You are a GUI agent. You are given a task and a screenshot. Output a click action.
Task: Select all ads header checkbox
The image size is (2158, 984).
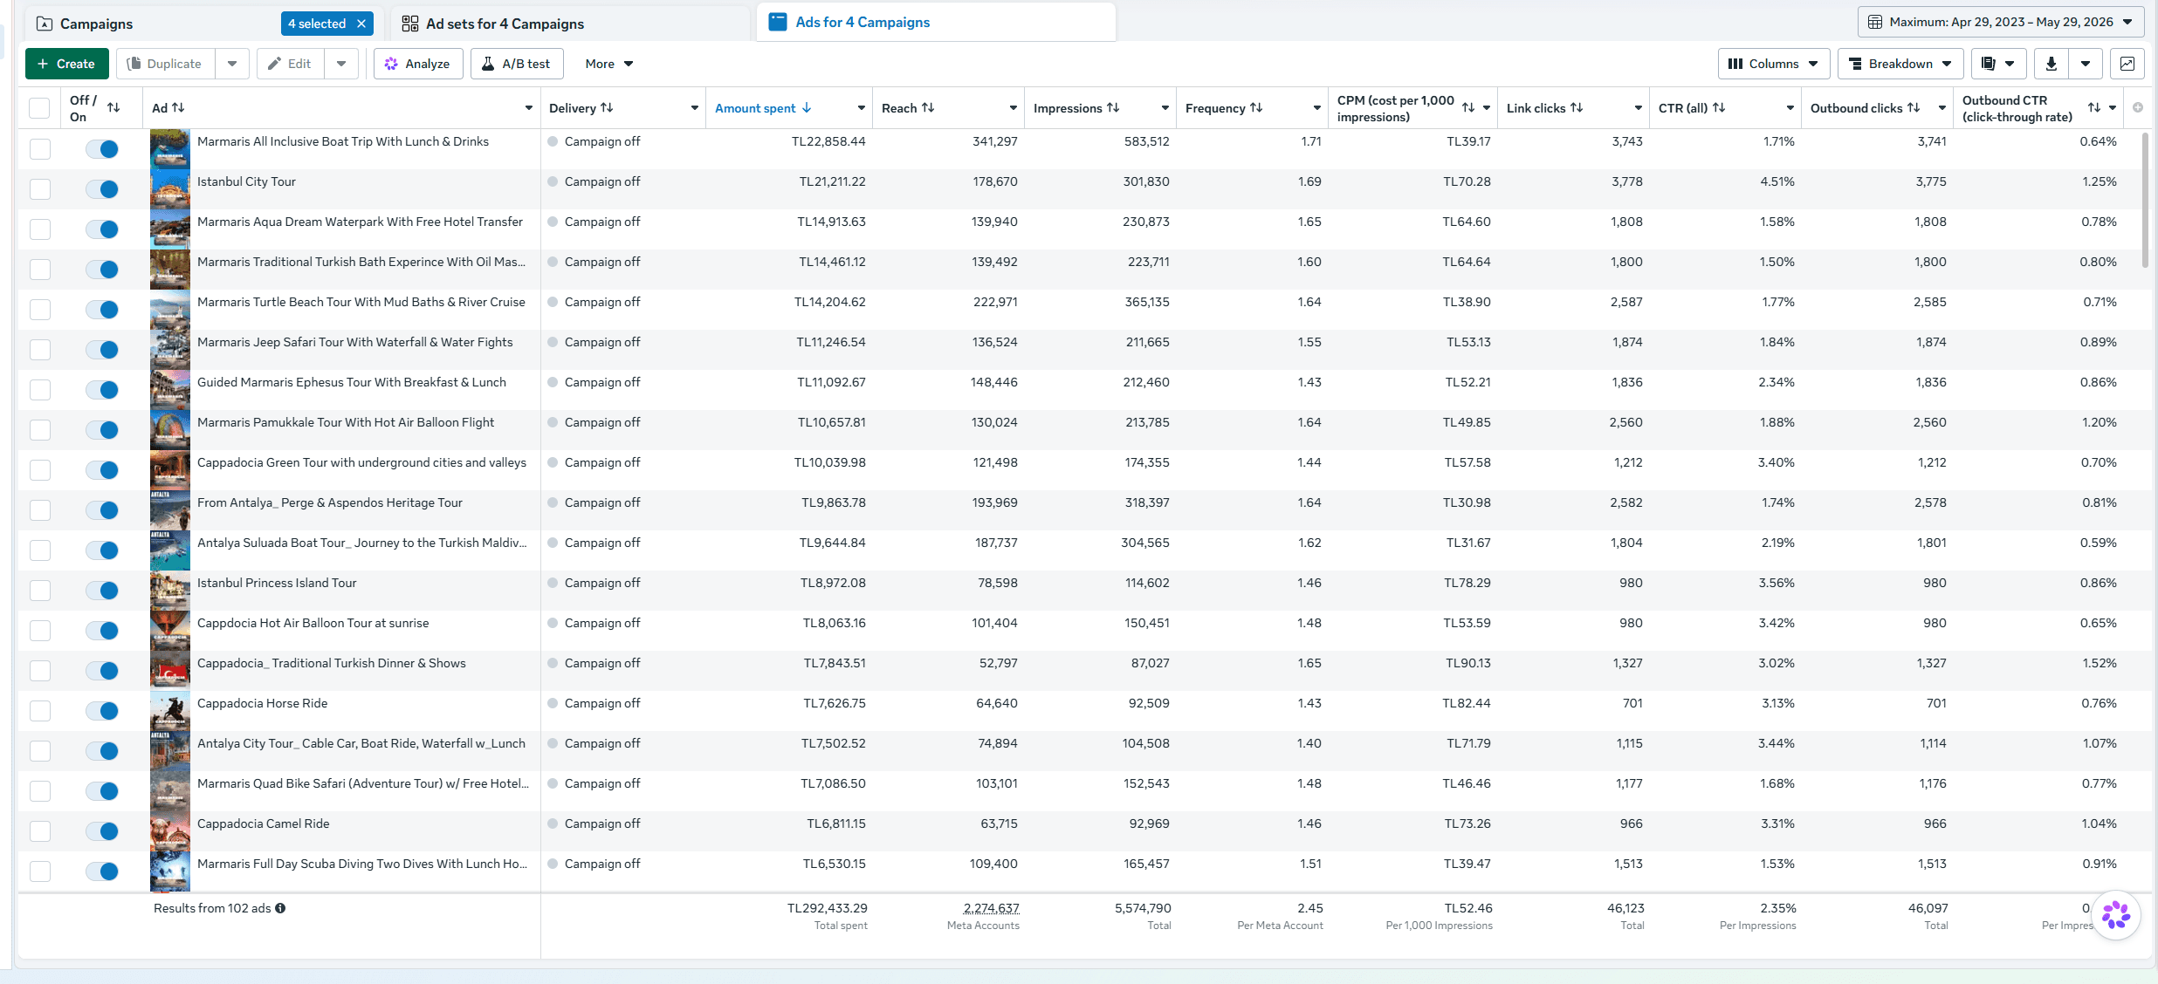pos(39,108)
